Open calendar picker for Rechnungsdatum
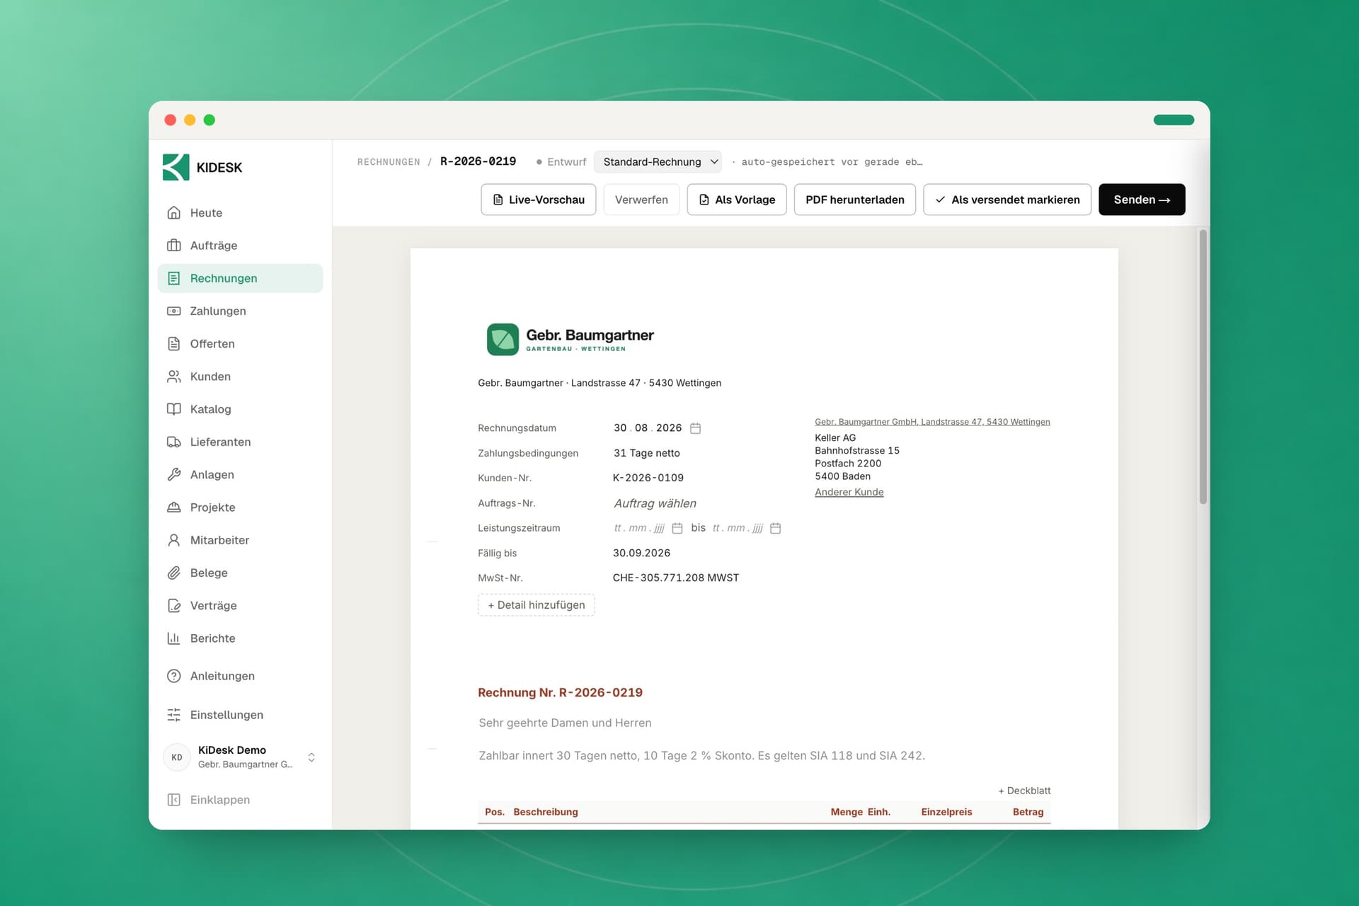The image size is (1359, 906). (x=695, y=428)
